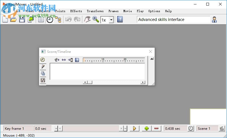The height and width of the screenshot is (138, 227).
Task: Click the frame slider track
Action: [91, 129]
